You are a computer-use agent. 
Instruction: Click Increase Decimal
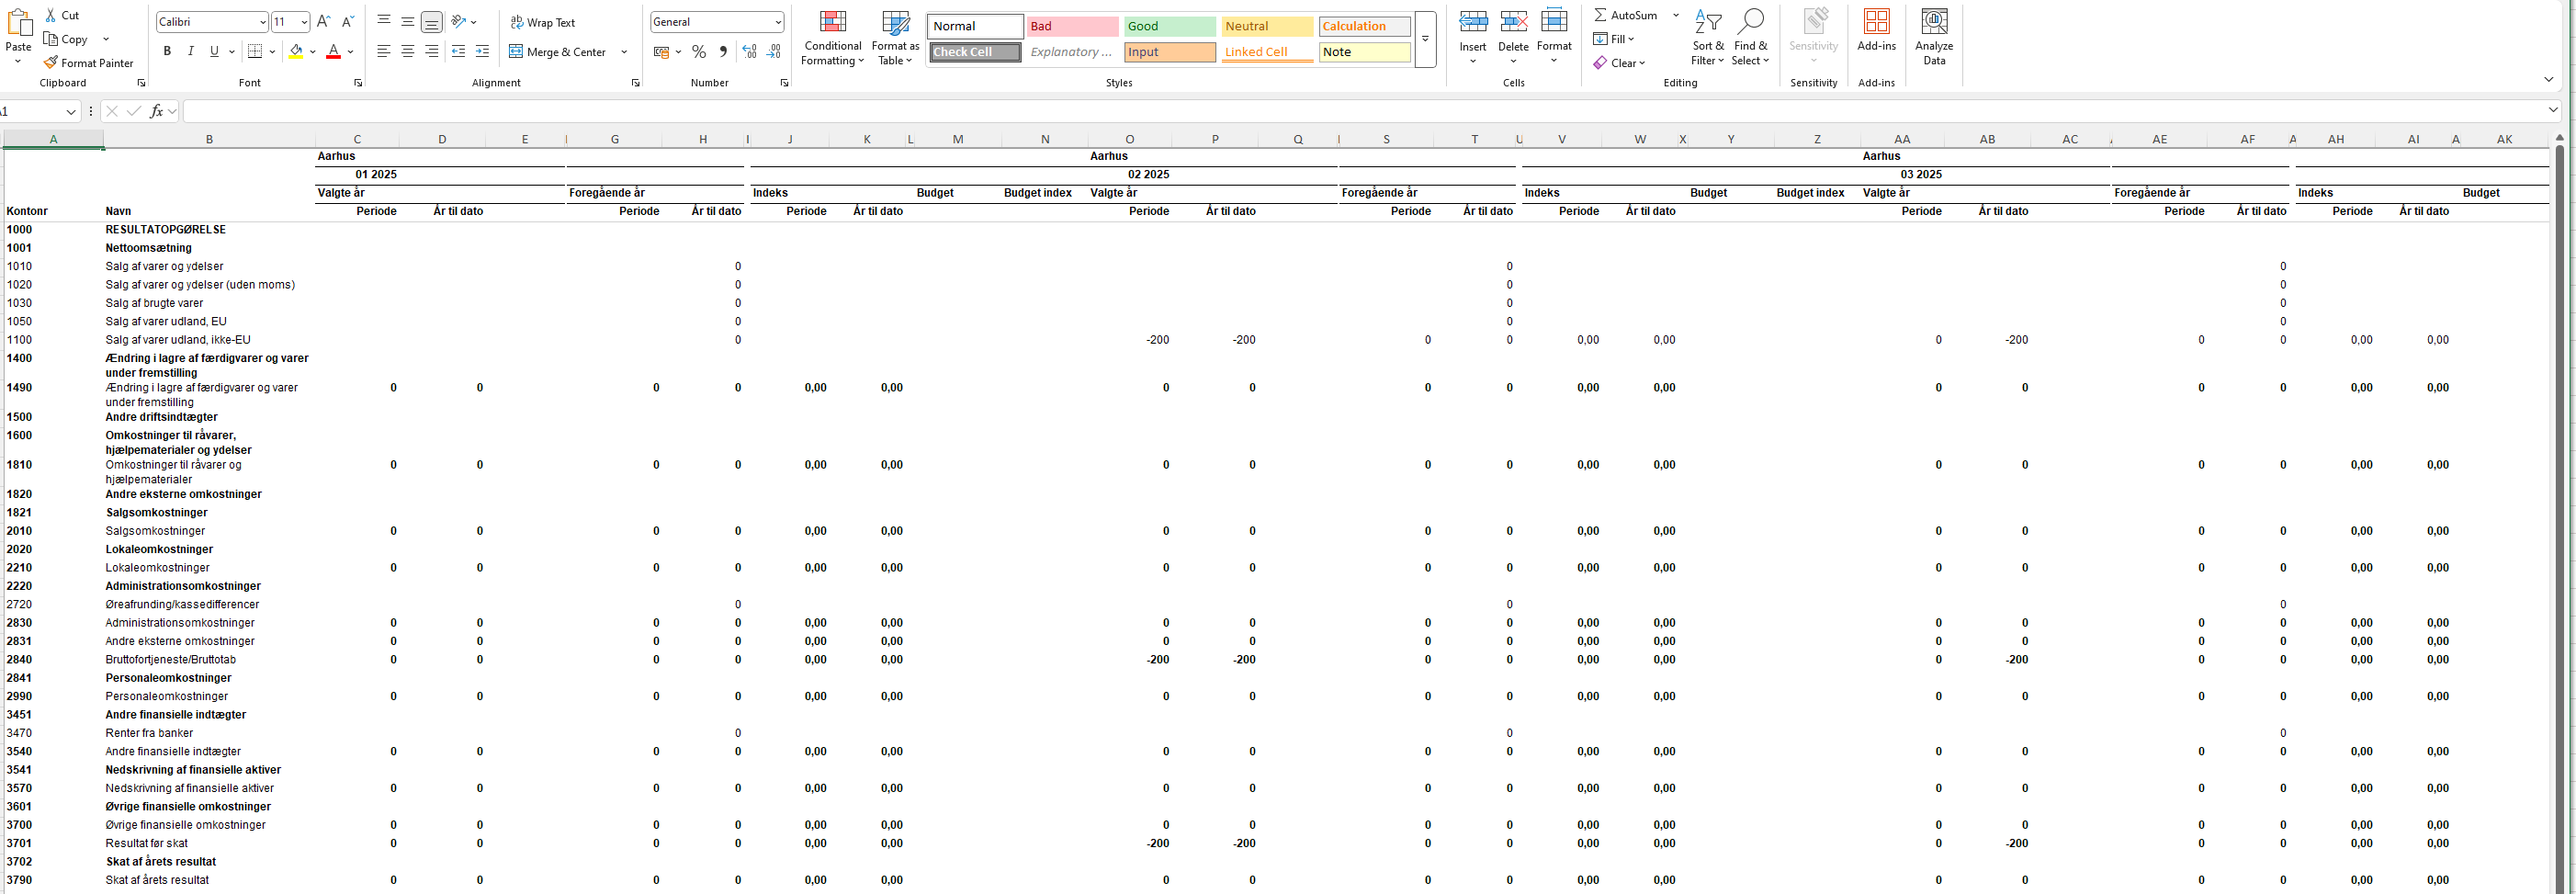coord(750,52)
